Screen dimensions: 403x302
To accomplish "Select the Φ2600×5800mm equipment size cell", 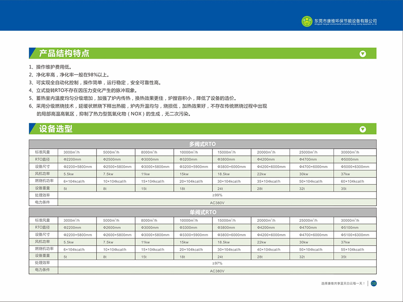I will coord(117,235).
